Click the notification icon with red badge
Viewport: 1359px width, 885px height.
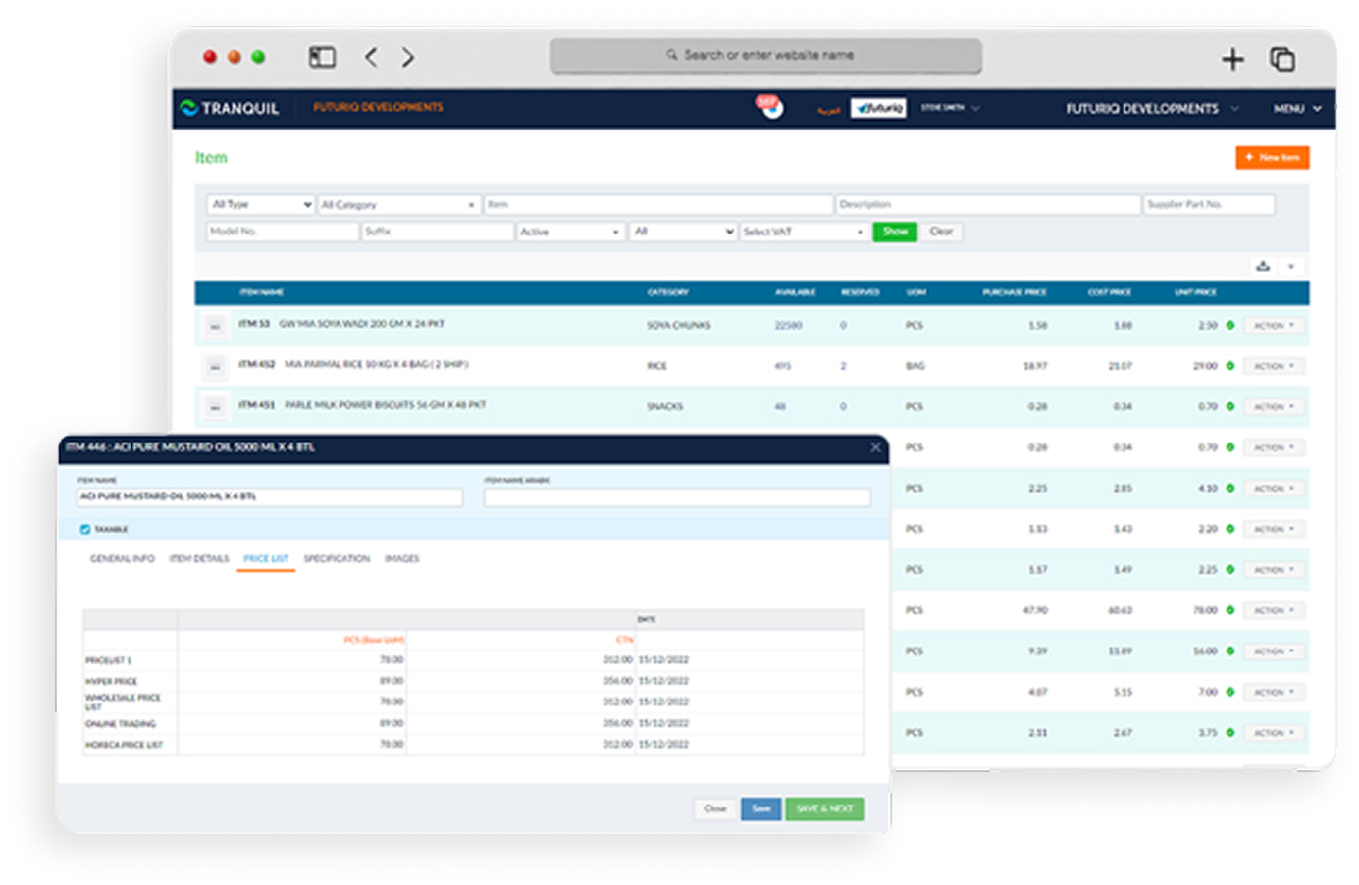point(770,107)
